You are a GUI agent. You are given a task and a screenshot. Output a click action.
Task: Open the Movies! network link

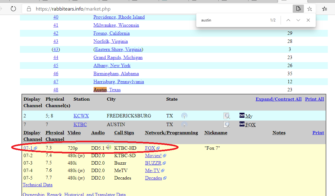coord(153,156)
